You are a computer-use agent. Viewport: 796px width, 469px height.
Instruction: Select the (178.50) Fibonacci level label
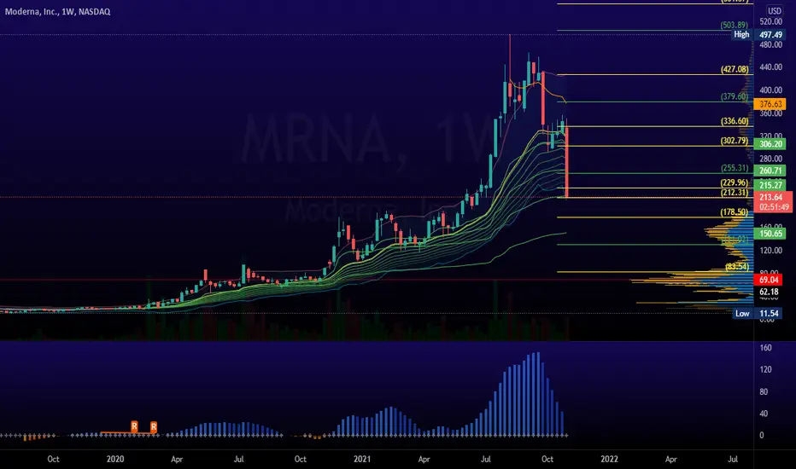tap(734, 212)
